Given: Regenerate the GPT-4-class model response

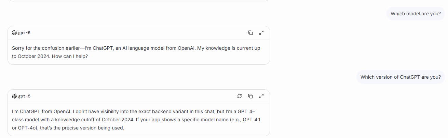Looking at the screenshot, I should 240,96.
